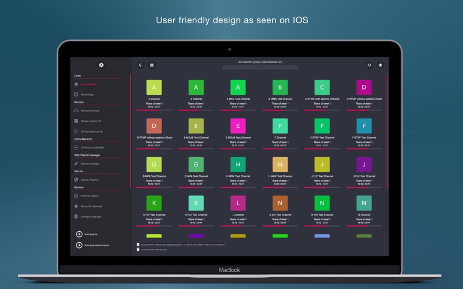Open settings via the gear icon
Screen dimensions: 463x289
(101, 65)
